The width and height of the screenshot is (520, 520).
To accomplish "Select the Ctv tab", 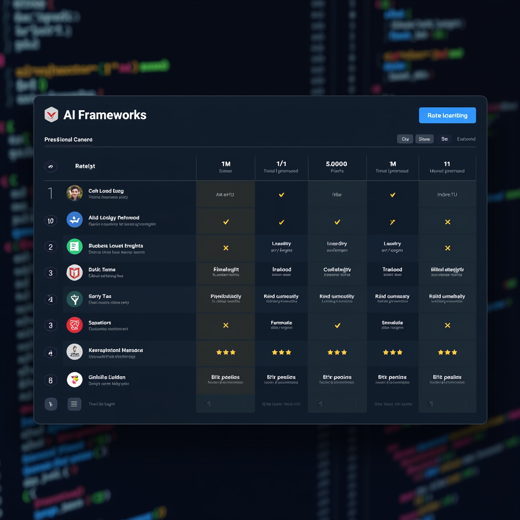I will (405, 139).
